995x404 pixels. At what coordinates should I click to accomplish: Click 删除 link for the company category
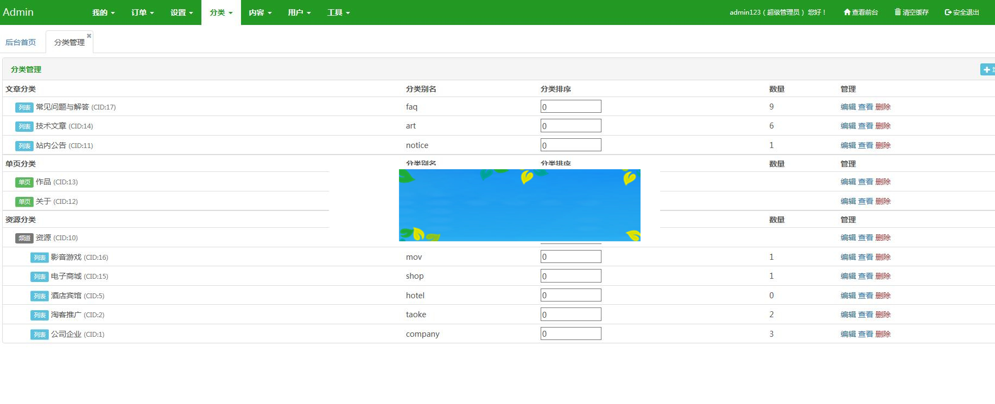pyautogui.click(x=883, y=334)
